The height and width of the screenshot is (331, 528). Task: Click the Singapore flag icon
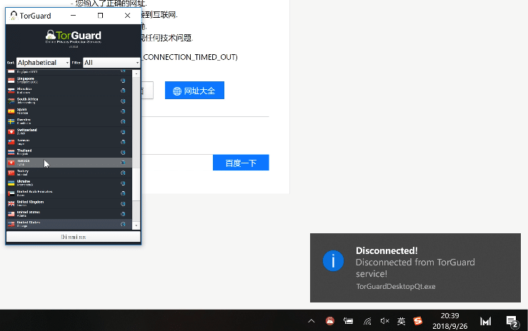(11, 81)
